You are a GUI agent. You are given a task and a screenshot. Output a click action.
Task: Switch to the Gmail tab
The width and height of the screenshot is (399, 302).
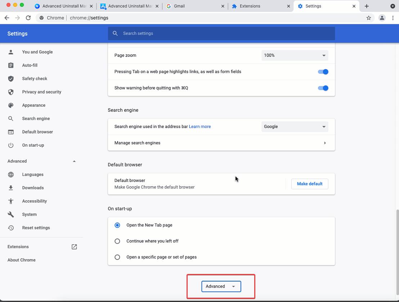194,6
